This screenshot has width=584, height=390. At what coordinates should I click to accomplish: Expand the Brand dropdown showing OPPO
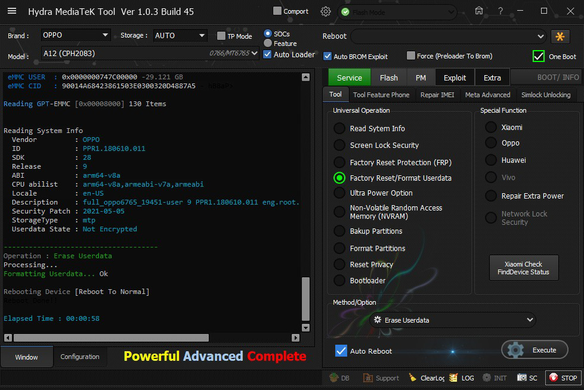(x=76, y=35)
